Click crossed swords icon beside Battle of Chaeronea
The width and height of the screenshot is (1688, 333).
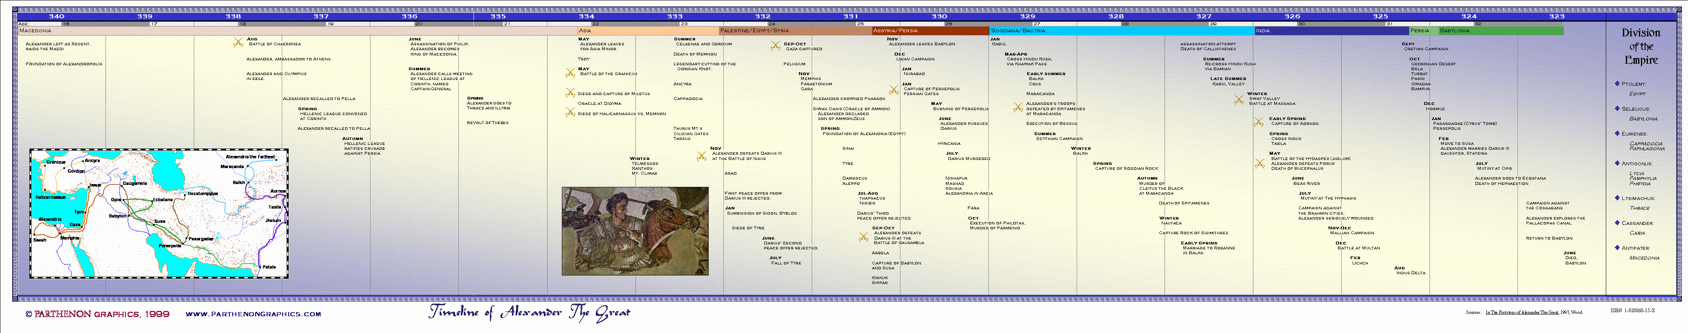pos(238,42)
